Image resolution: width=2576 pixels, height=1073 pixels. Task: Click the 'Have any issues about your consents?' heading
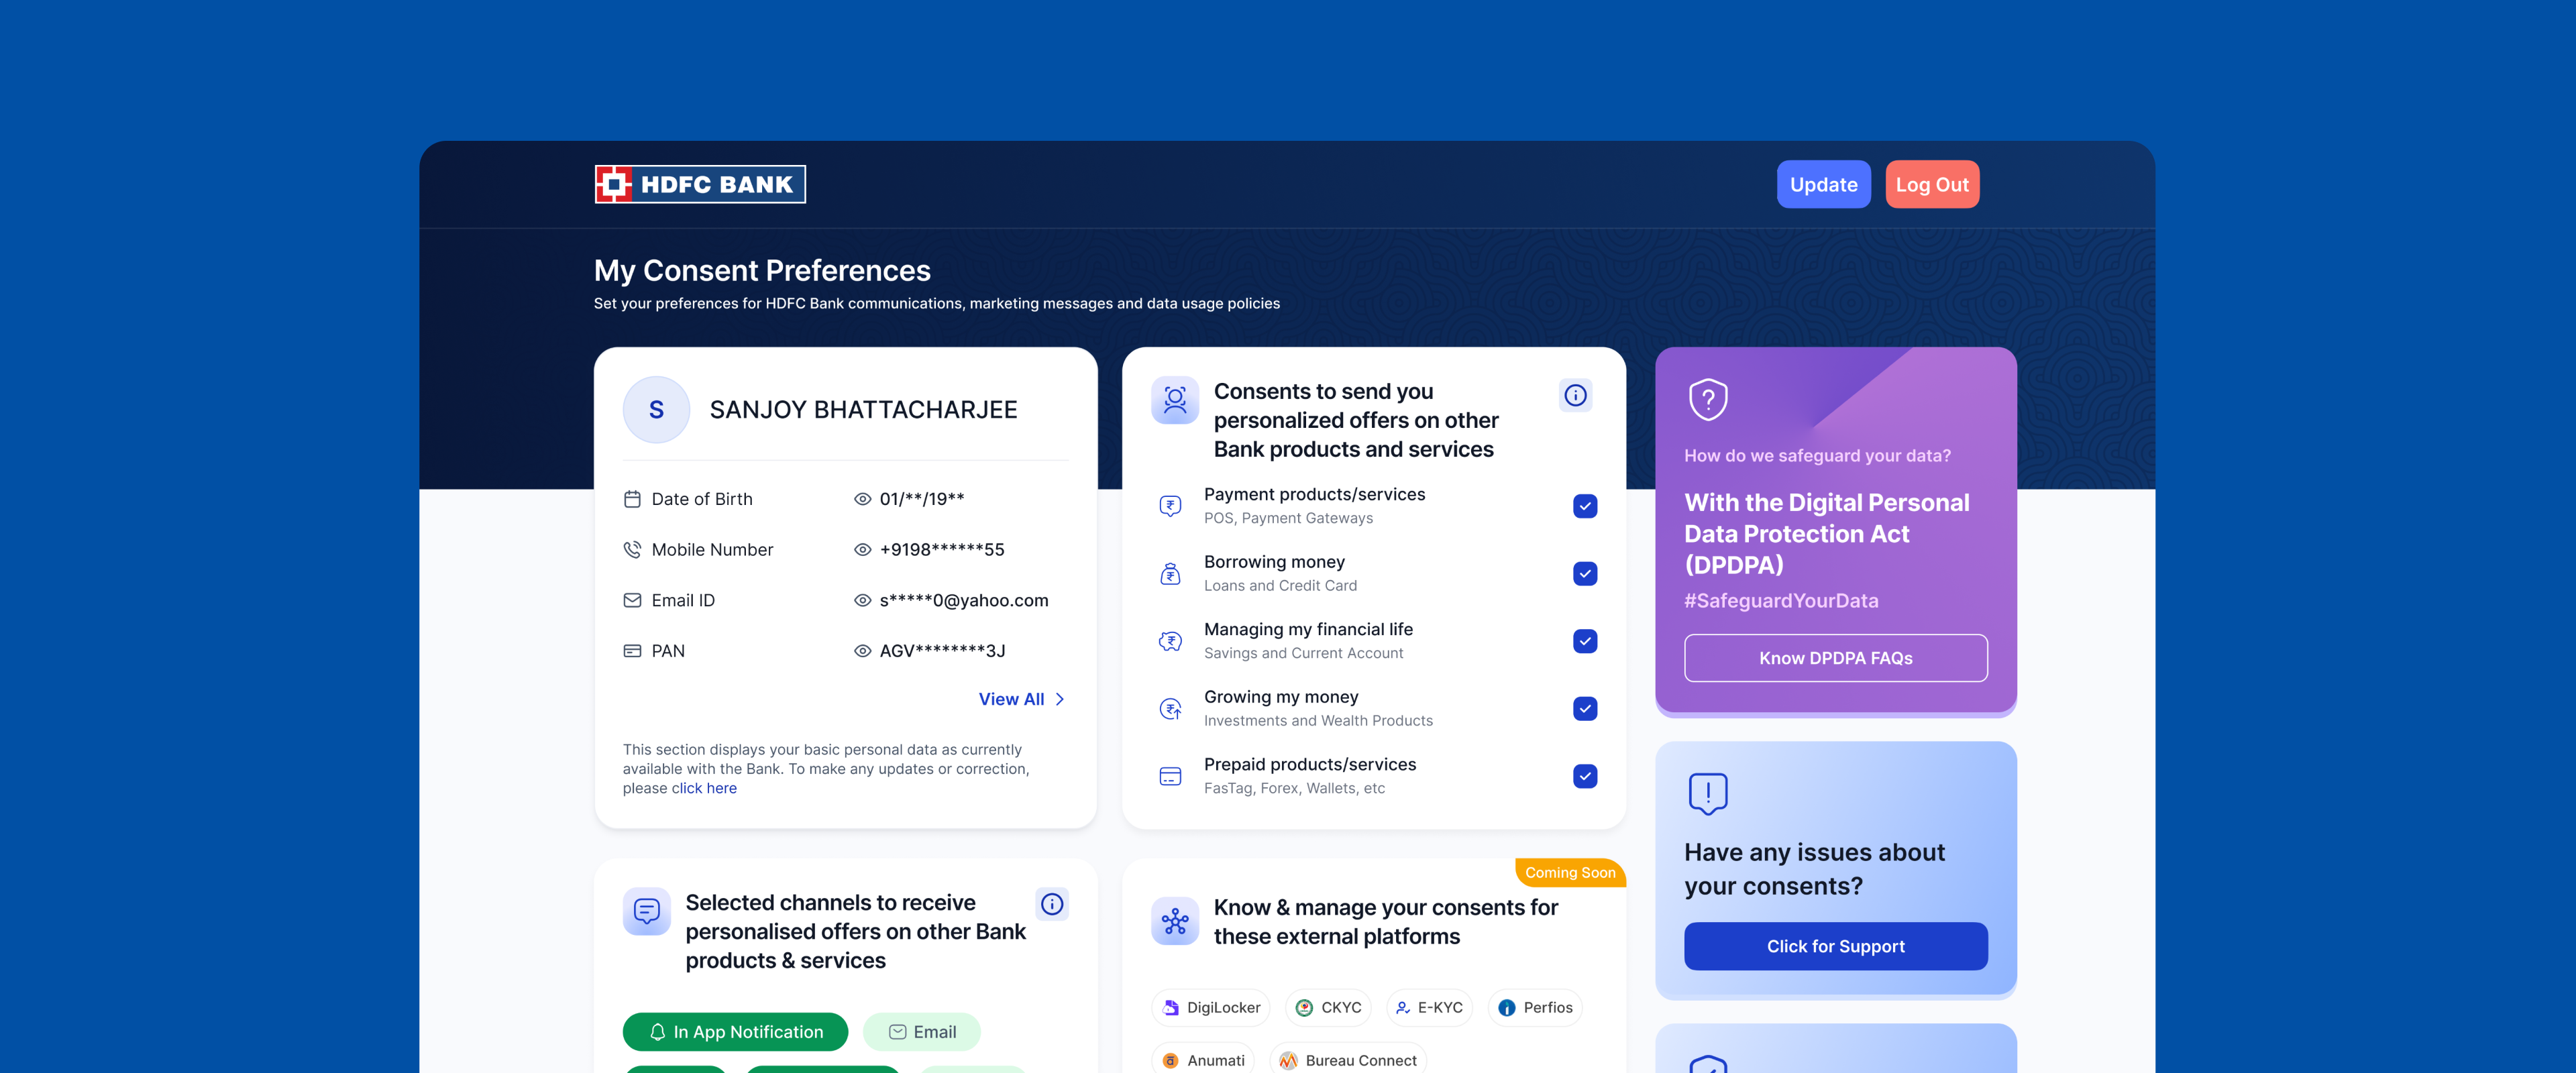click(x=1814, y=869)
